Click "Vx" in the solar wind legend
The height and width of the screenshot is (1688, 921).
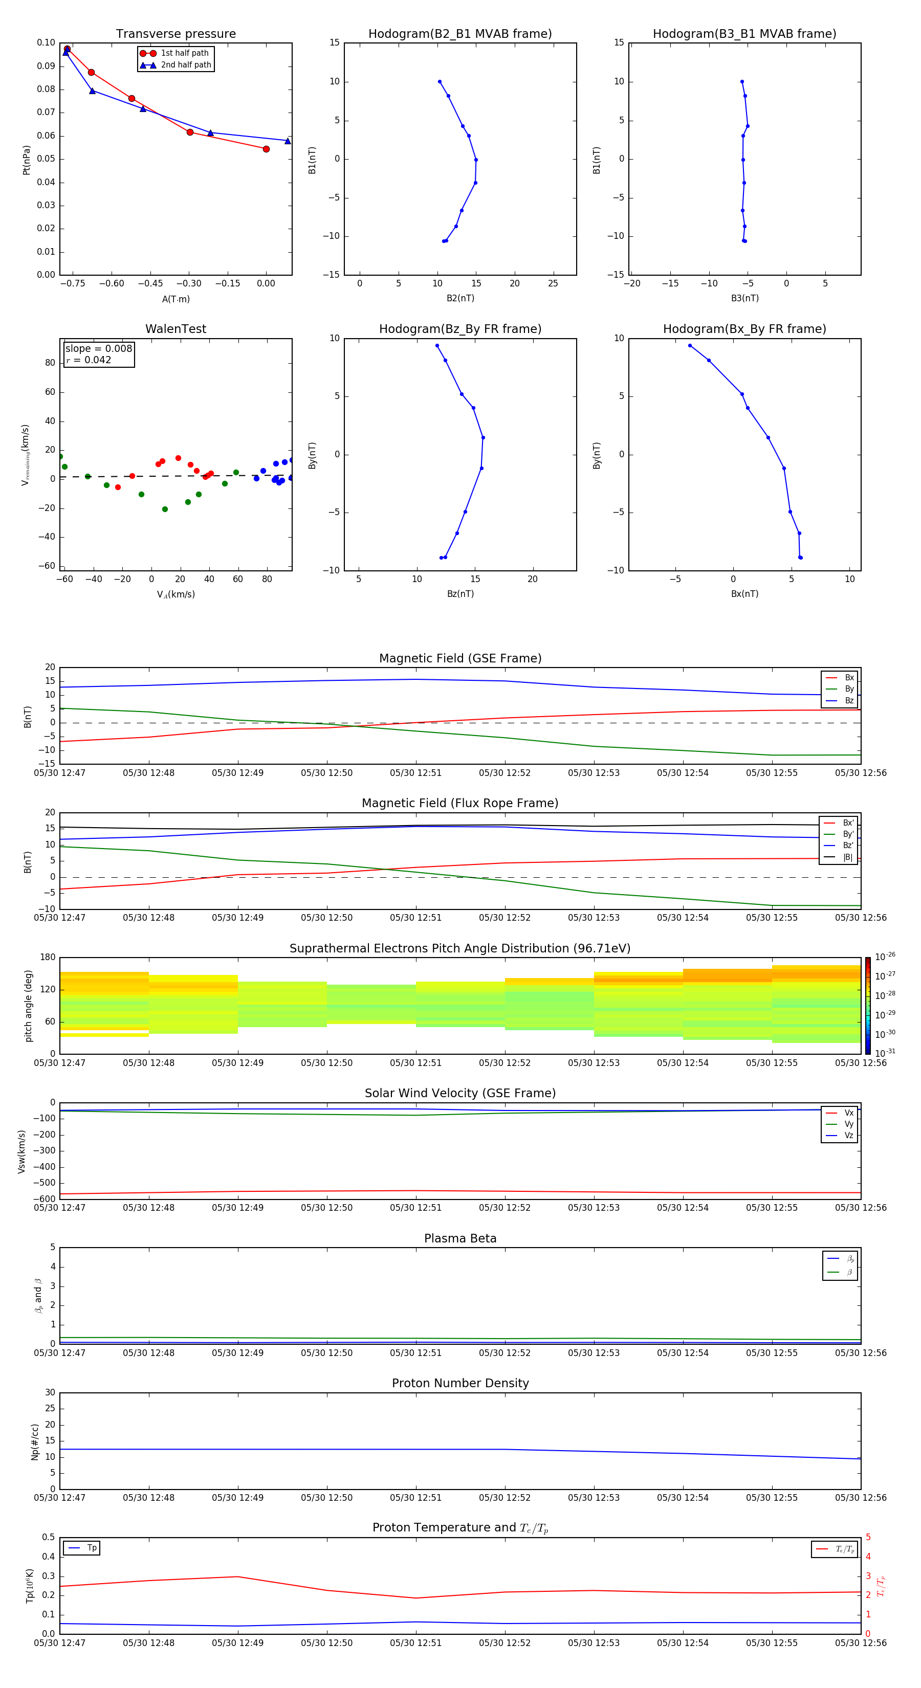coord(840,1113)
